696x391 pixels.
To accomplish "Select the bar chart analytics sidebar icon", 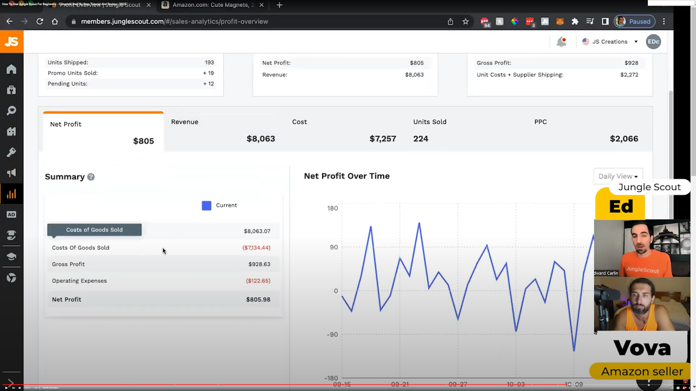I will pyautogui.click(x=11, y=194).
